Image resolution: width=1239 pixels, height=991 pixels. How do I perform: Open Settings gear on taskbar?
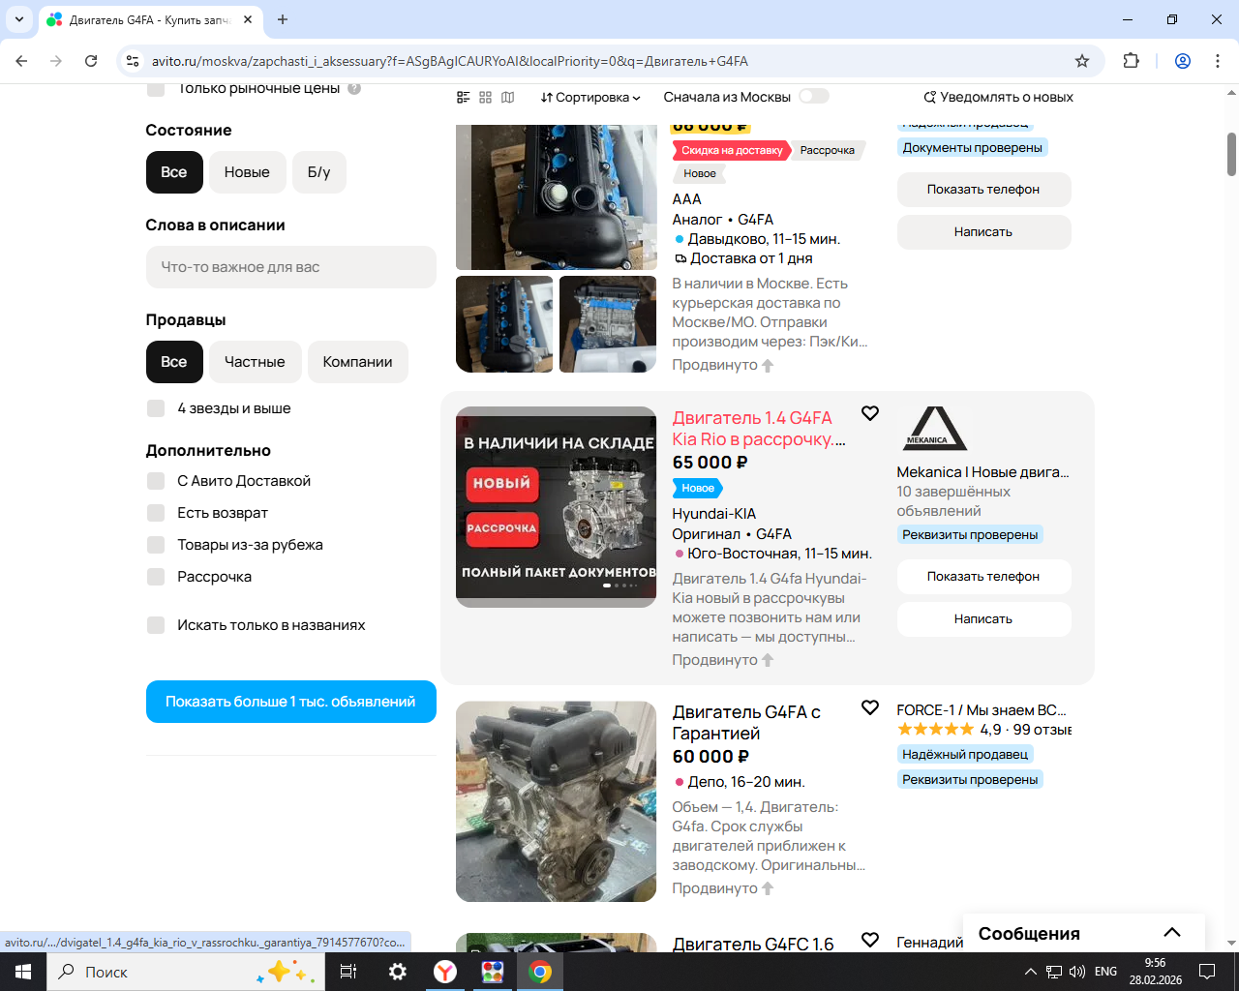397,972
